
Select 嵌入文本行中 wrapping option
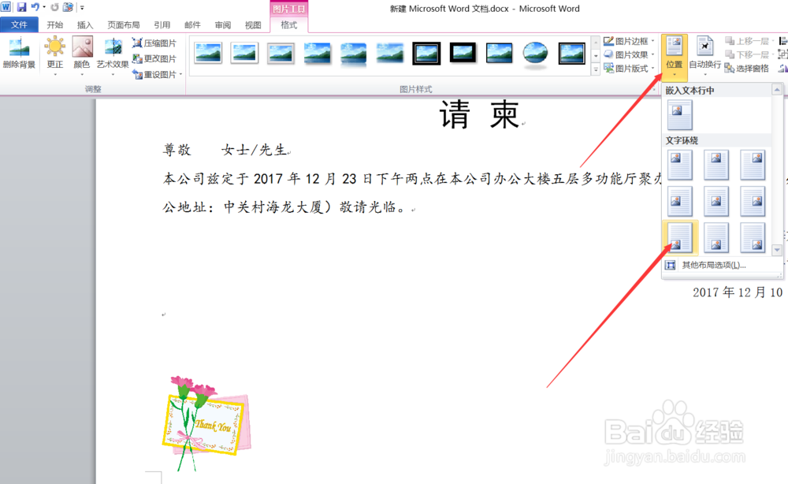point(679,115)
